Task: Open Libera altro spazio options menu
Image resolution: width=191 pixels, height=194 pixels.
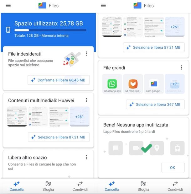Action: pyautogui.click(x=86, y=157)
